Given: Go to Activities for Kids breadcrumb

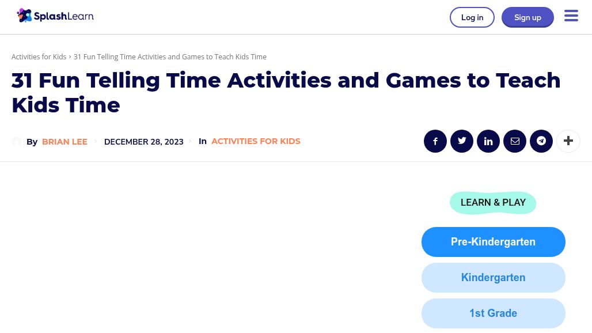Looking at the screenshot, I should pos(39,57).
